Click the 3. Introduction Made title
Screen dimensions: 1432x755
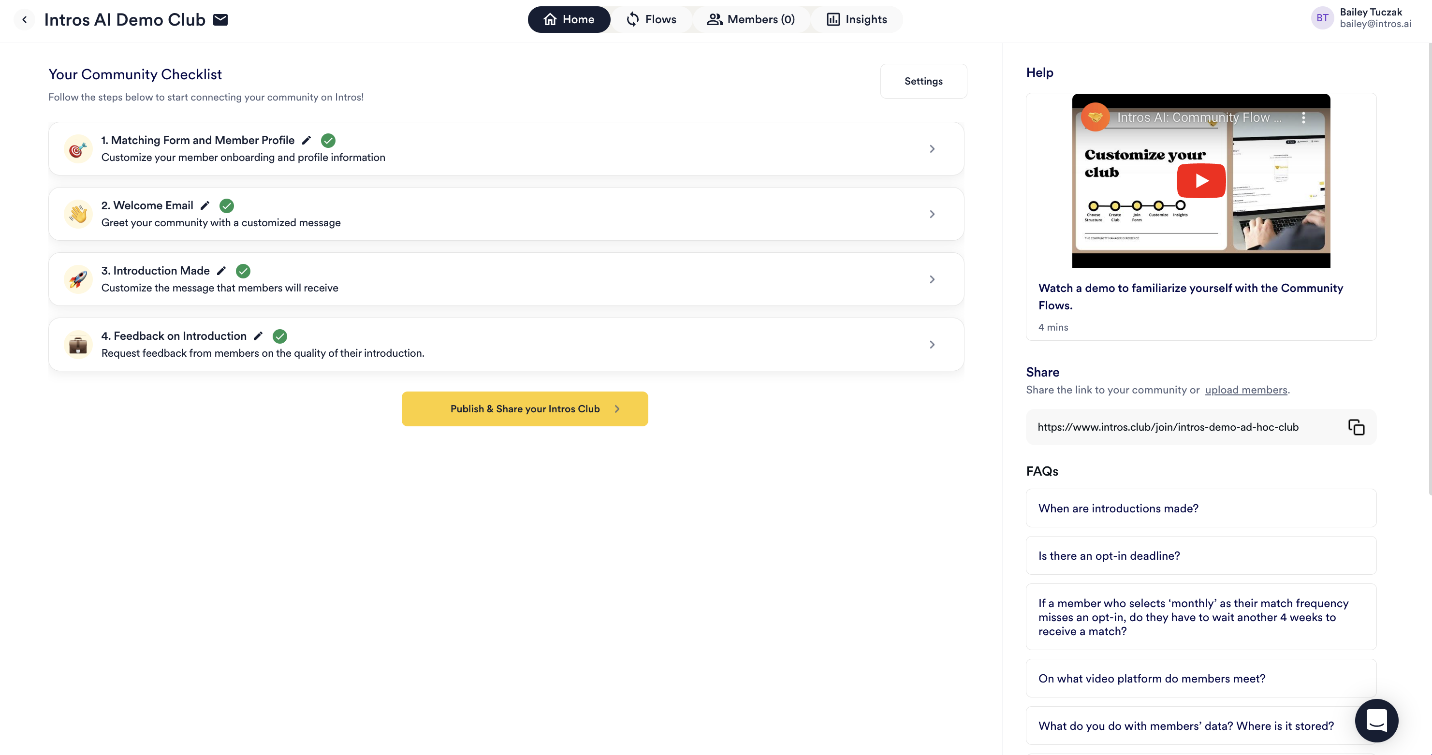[155, 270]
